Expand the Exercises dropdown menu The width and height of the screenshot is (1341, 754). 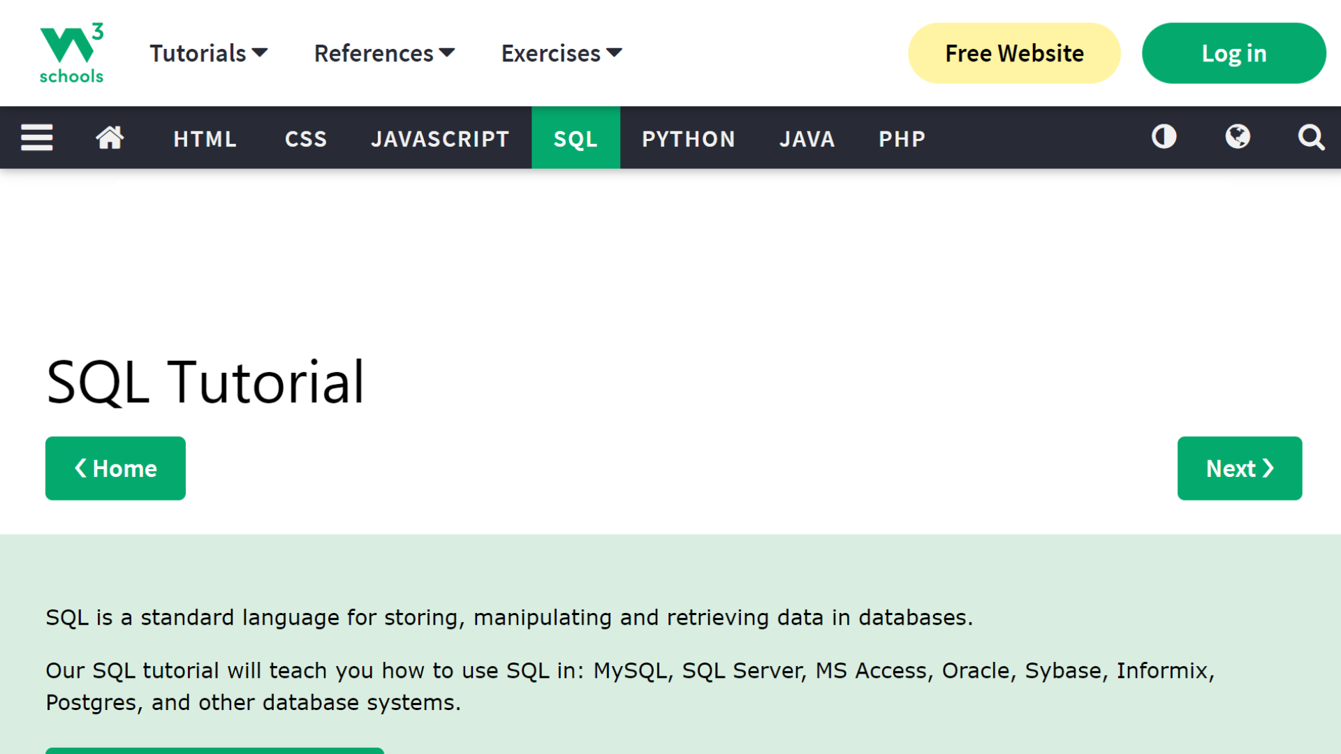(561, 52)
